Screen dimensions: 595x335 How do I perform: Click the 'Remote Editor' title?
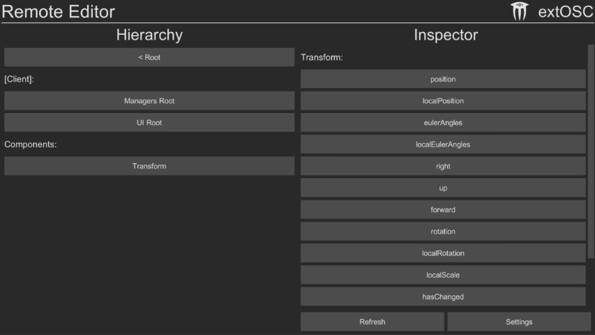click(58, 11)
